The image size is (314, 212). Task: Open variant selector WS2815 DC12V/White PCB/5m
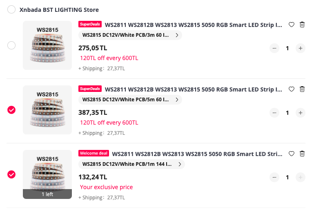pos(130,100)
